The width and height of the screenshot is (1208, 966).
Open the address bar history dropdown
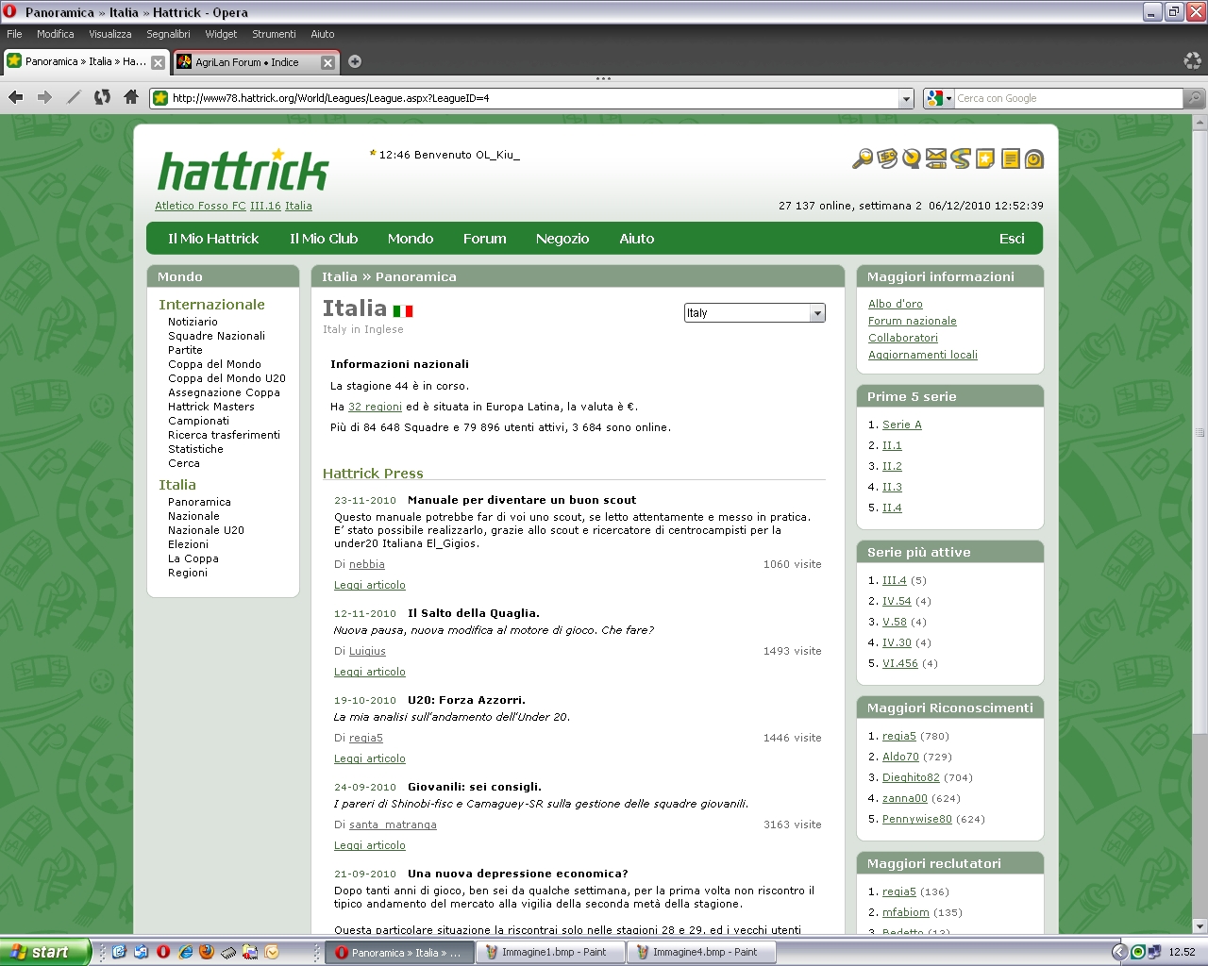pos(906,98)
